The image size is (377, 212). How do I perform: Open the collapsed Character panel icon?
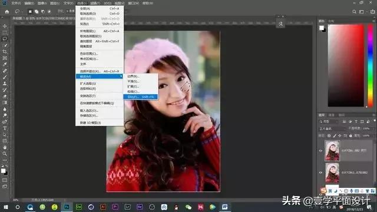280,24
